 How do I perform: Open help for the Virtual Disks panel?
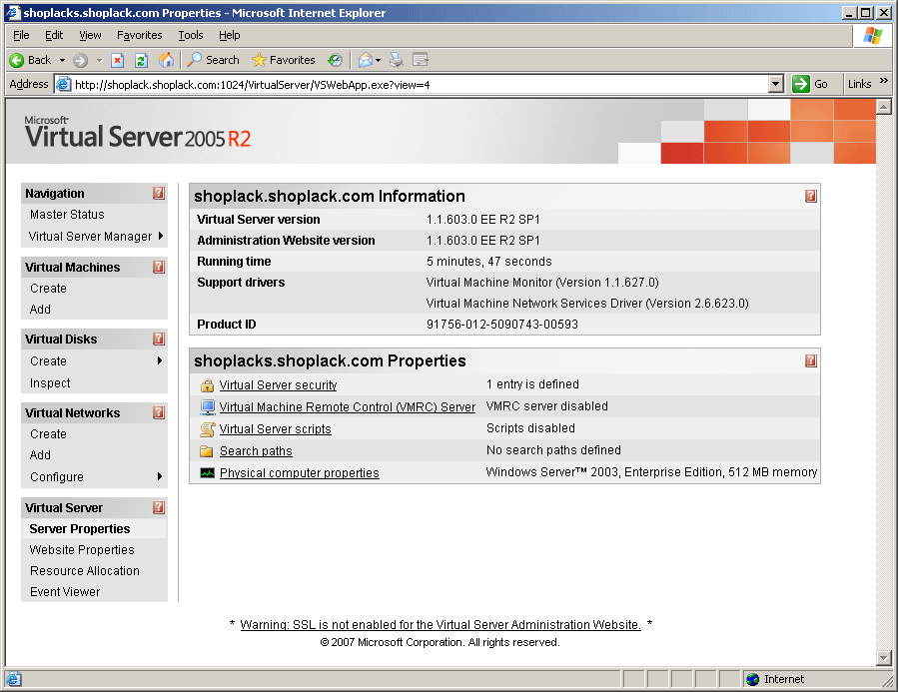pos(159,339)
